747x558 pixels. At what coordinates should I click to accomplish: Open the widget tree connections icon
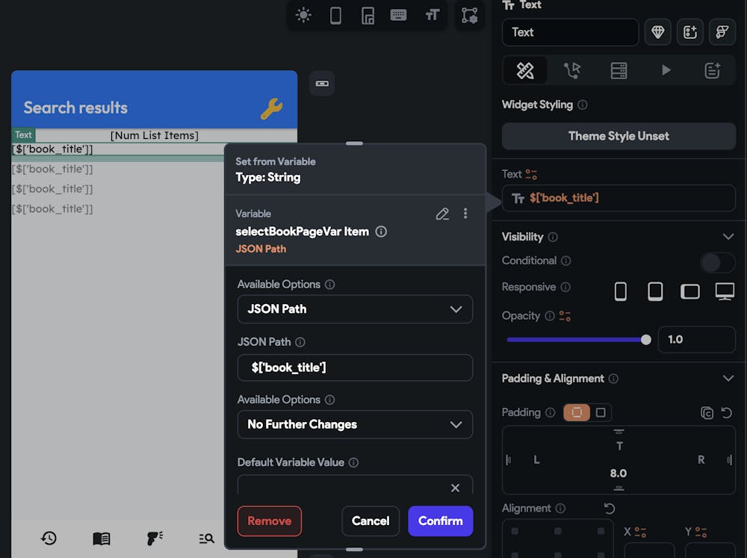[470, 15]
